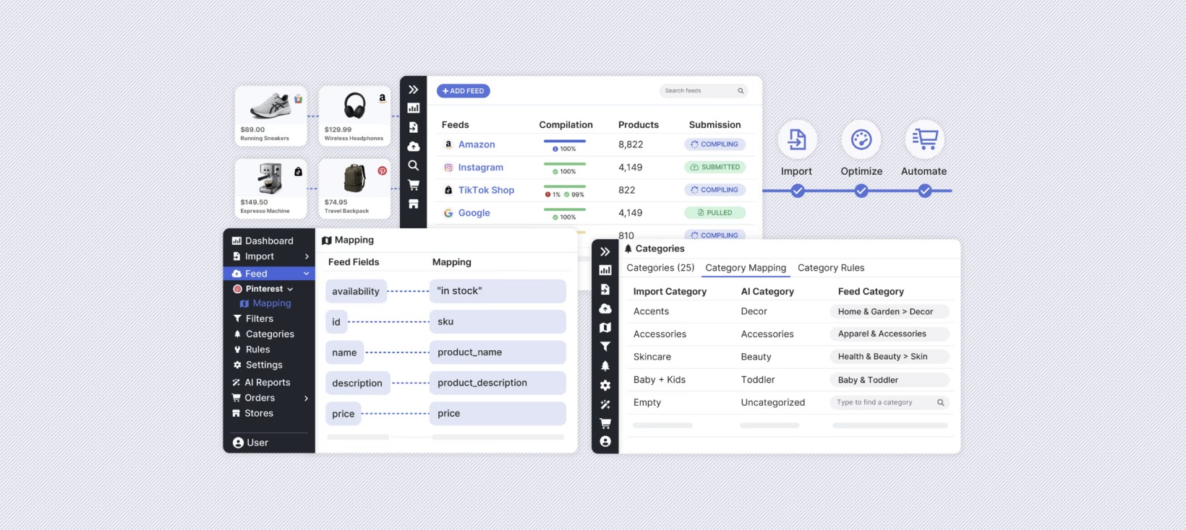Open settings gear in Categories sidebar
This screenshot has height=530, width=1186.
pos(605,386)
